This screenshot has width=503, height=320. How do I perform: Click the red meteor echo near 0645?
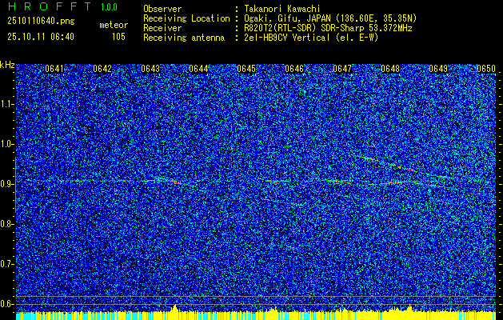pos(273,182)
